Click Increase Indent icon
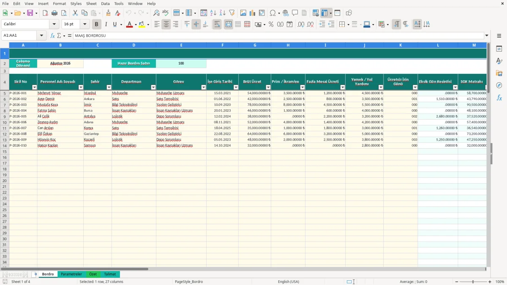Image resolution: width=507 pixels, height=285 pixels. point(322,24)
